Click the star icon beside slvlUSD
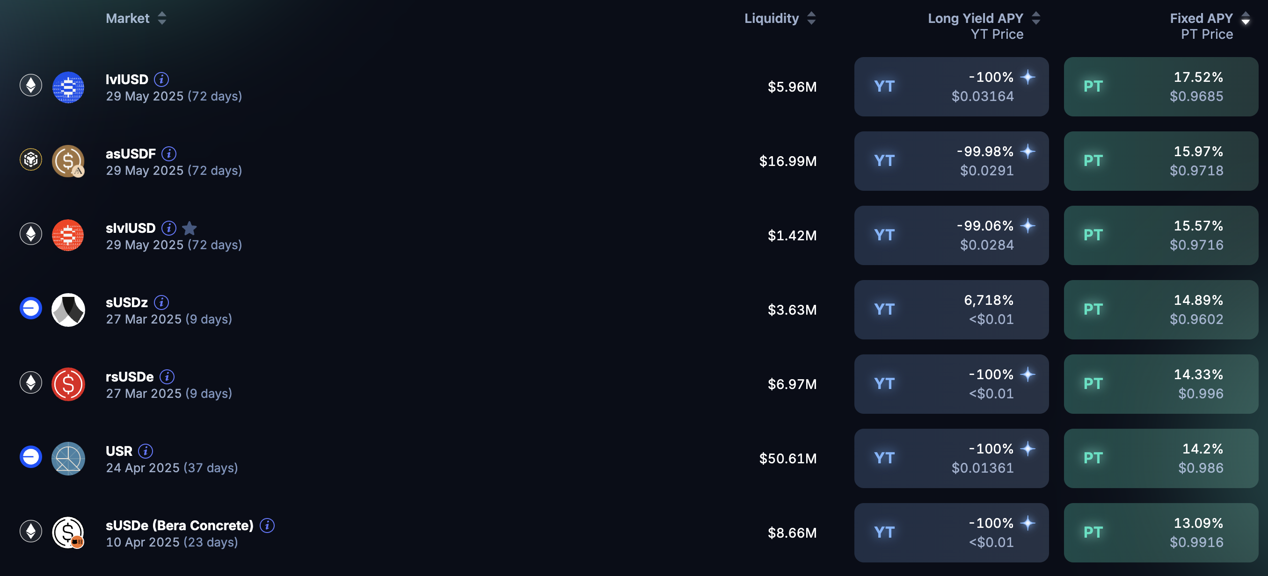This screenshot has height=576, width=1268. click(189, 228)
